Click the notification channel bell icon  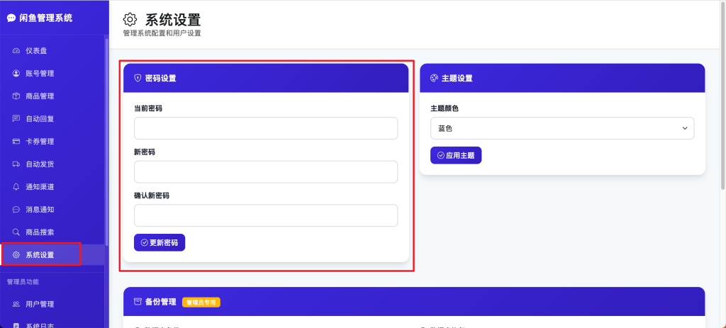(x=16, y=187)
